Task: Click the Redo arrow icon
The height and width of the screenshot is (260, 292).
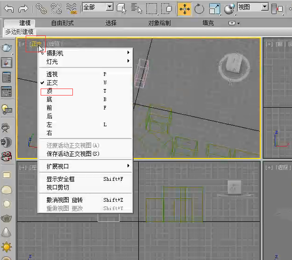Action: [x=23, y=8]
